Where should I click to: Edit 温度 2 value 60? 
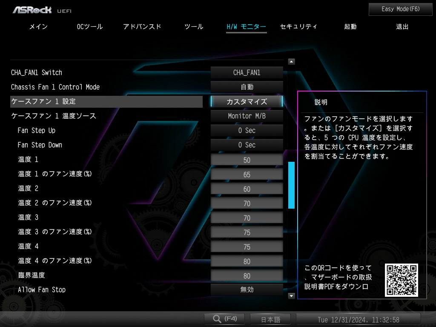pyautogui.click(x=247, y=189)
